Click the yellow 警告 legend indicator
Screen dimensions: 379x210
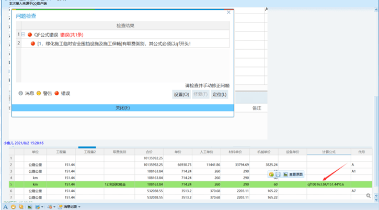point(39,93)
